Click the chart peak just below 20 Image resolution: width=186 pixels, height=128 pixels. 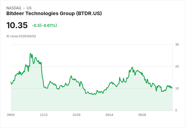tap(132, 67)
